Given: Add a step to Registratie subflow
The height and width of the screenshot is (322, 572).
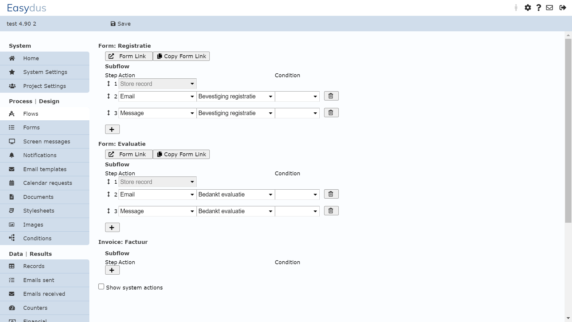Looking at the screenshot, I should pyautogui.click(x=112, y=129).
